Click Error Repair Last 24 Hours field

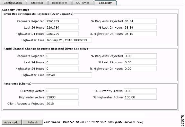(62, 27)
